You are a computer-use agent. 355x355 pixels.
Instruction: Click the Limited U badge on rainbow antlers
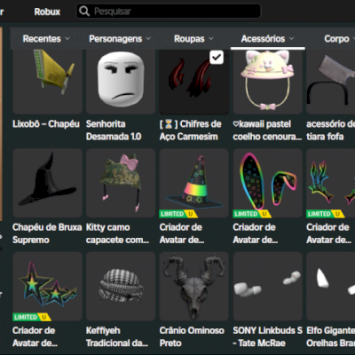coord(325,214)
